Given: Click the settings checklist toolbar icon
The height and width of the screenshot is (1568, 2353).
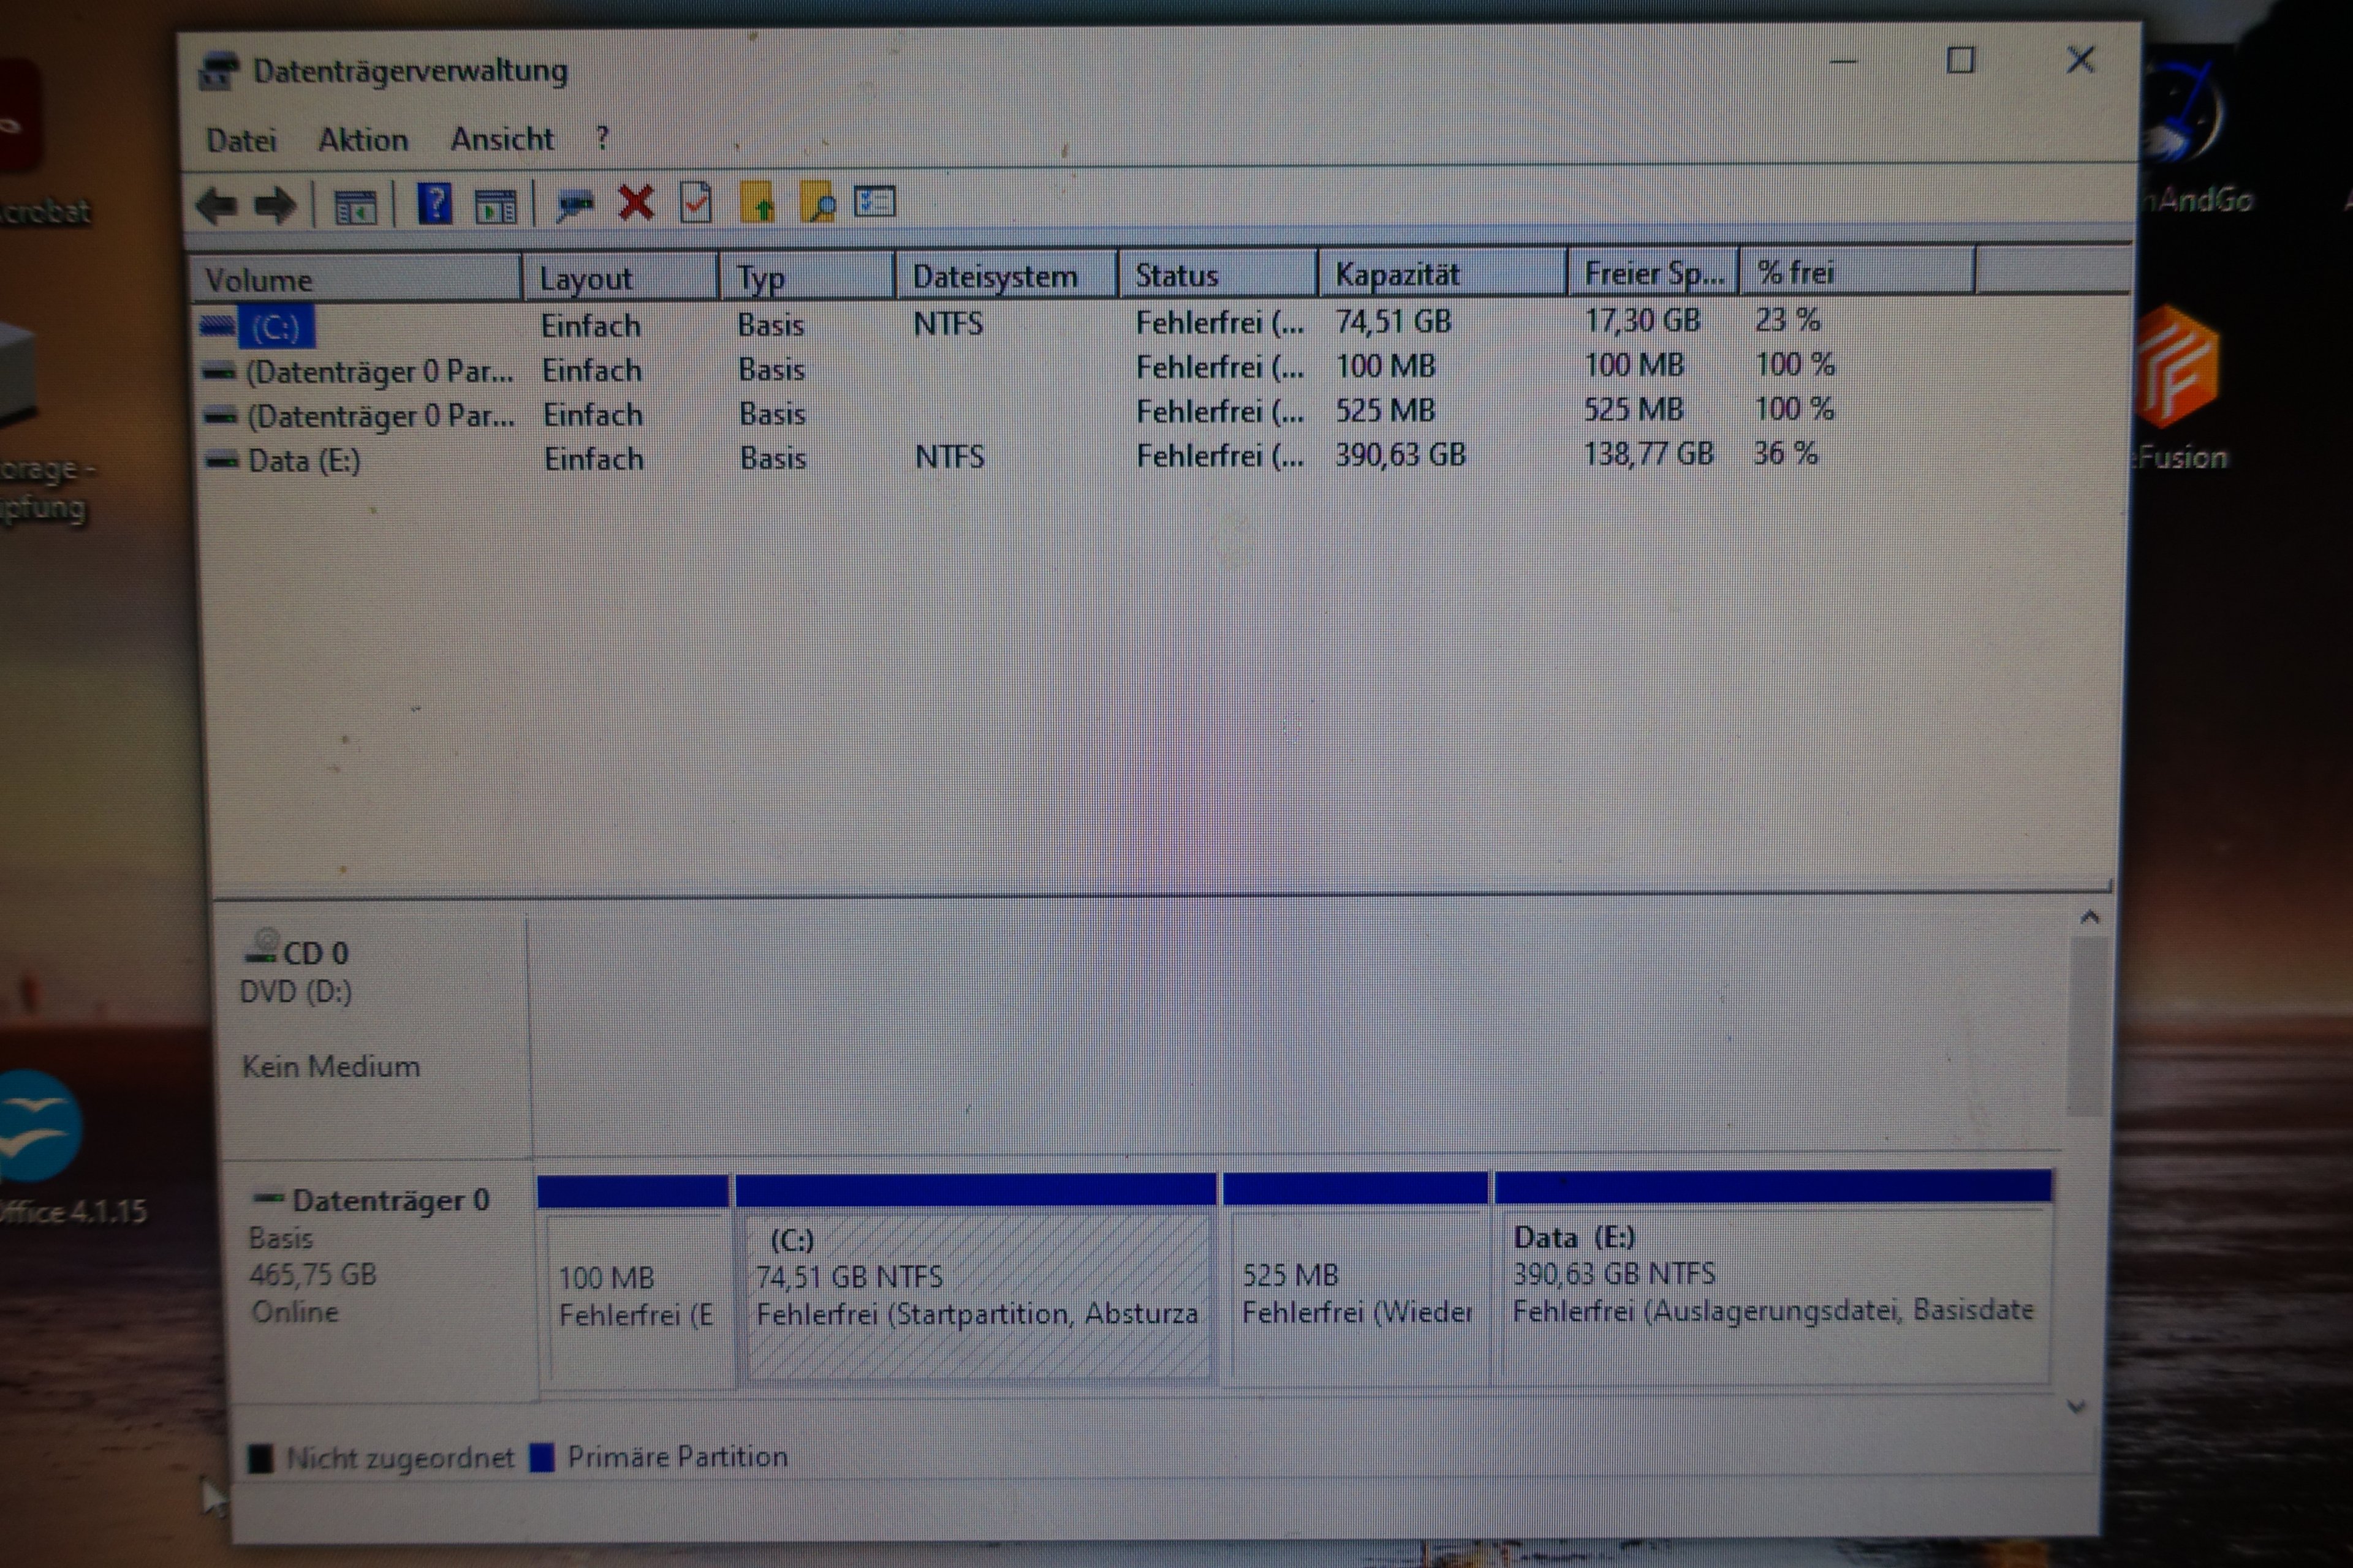Looking at the screenshot, I should [874, 202].
